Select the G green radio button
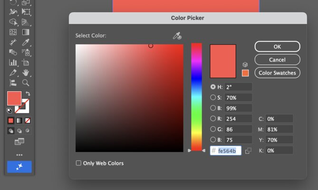 pos(213,129)
